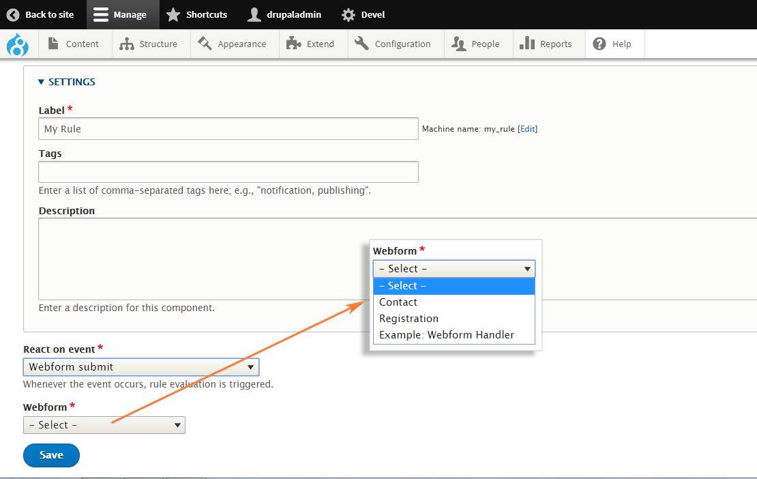Open the Structure menu item
Image resolution: width=757 pixels, height=479 pixels.
click(149, 44)
